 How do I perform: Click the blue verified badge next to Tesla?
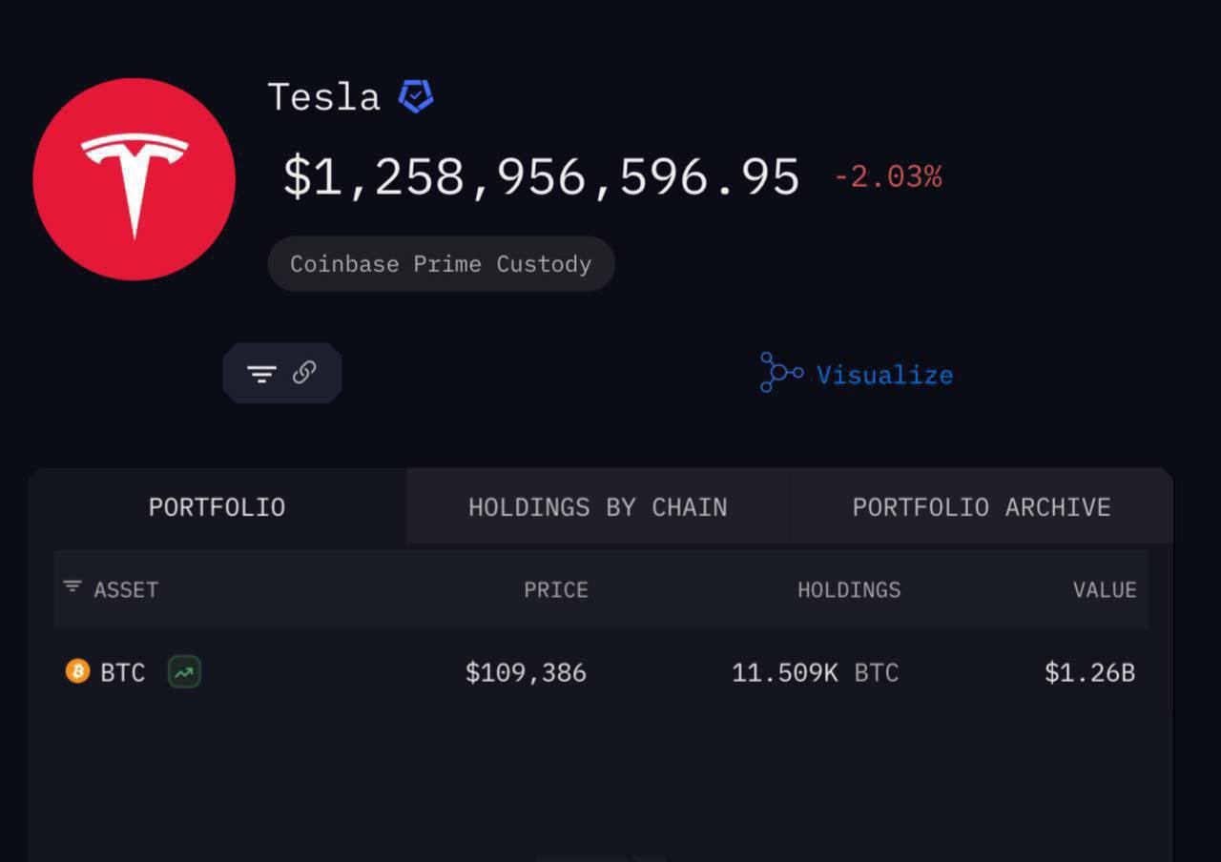(416, 96)
